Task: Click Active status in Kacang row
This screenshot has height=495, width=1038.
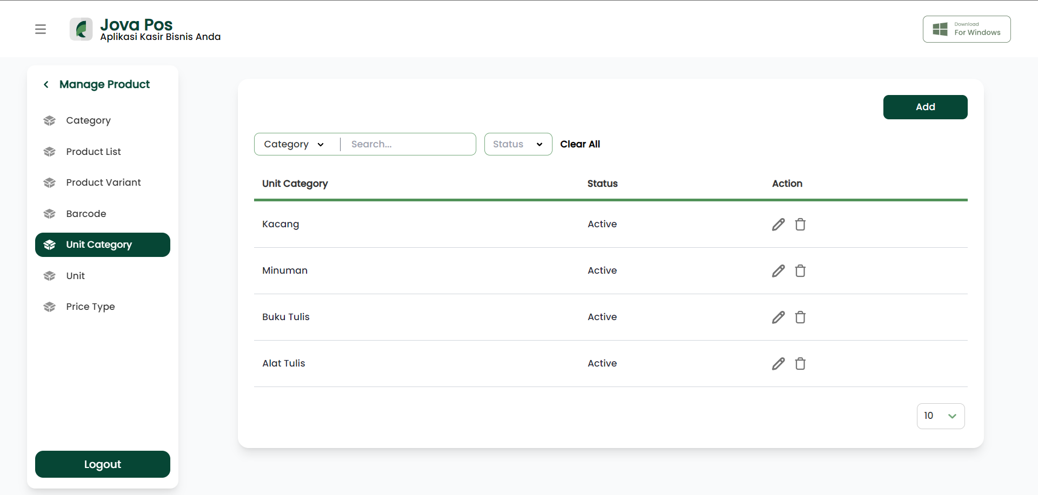Action: tap(602, 224)
